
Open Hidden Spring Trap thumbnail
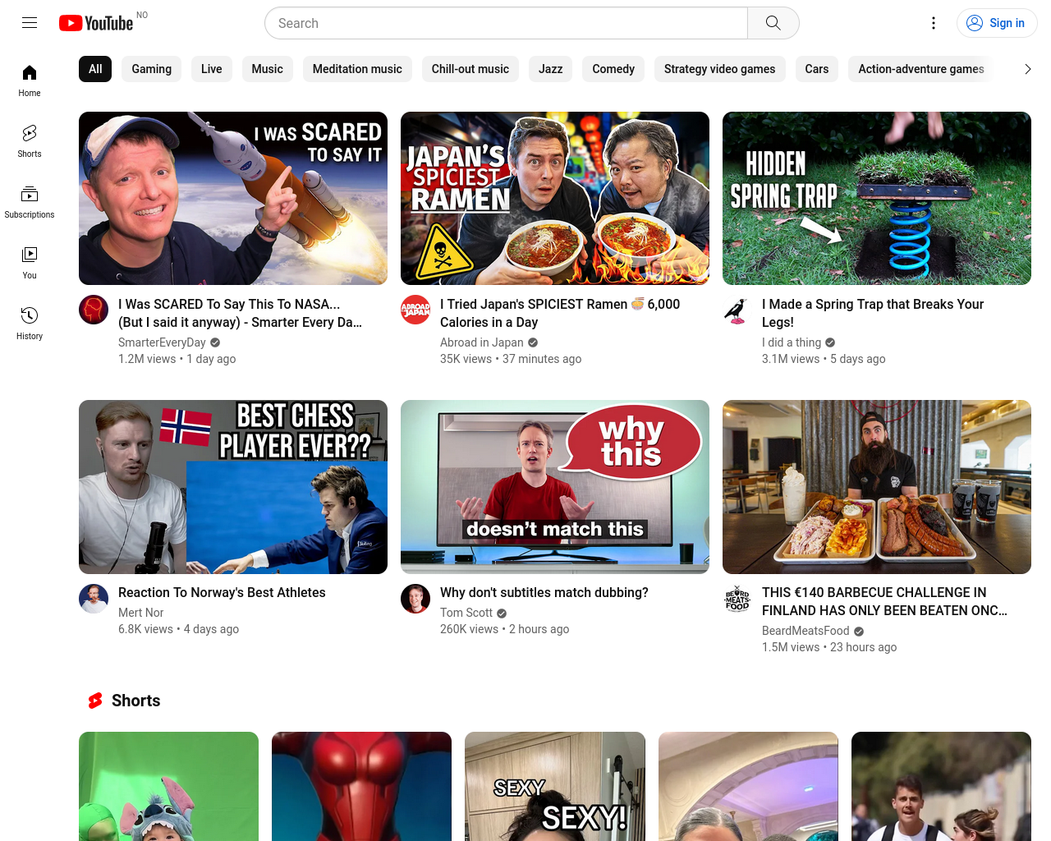877,198
